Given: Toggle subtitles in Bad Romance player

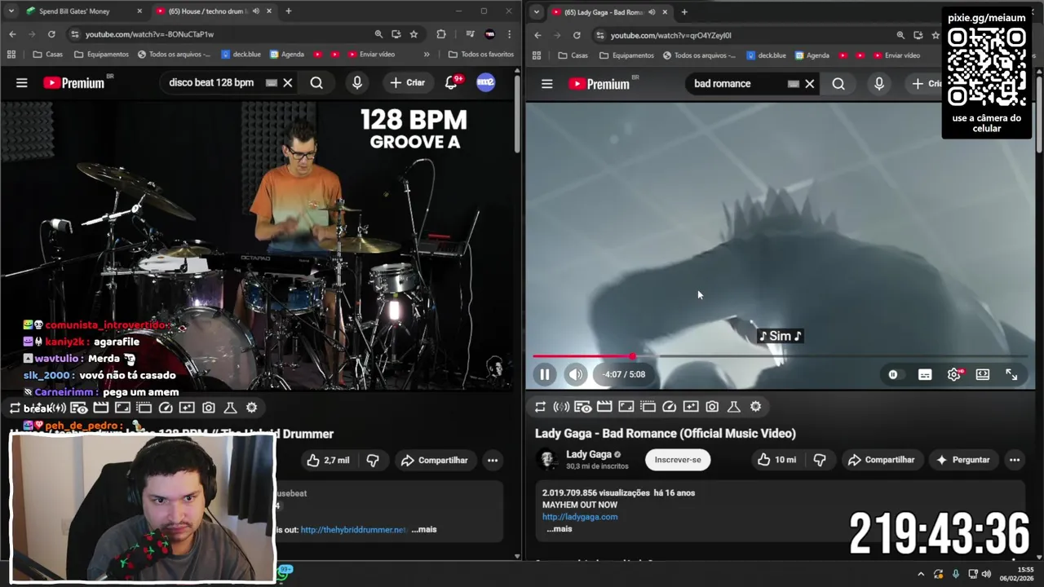Looking at the screenshot, I should pos(925,374).
